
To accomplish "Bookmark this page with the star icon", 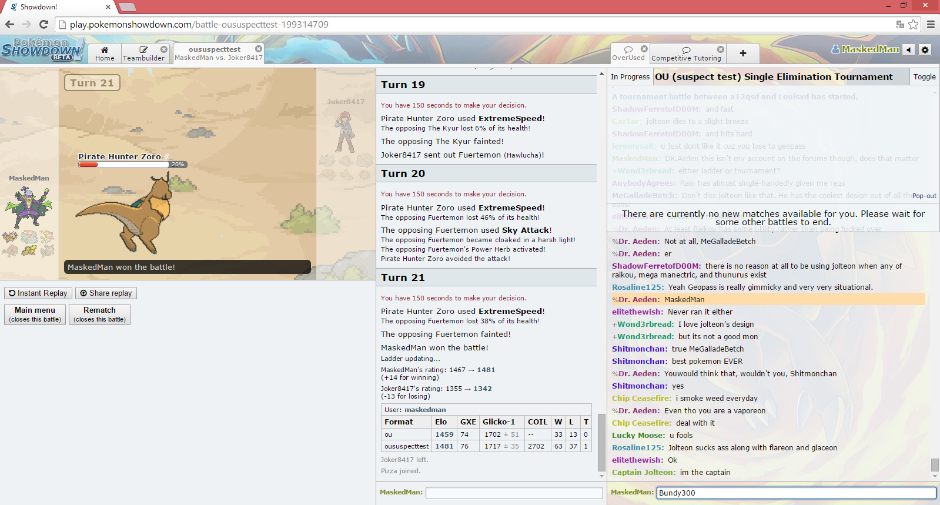I will click(x=913, y=24).
